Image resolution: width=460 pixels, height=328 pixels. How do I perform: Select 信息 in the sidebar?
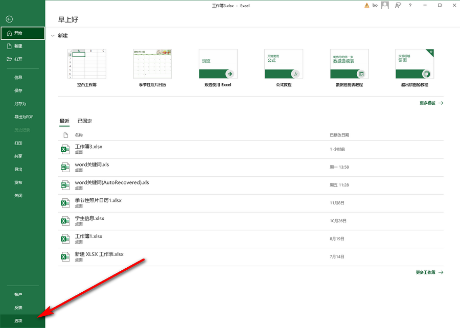[x=17, y=77]
